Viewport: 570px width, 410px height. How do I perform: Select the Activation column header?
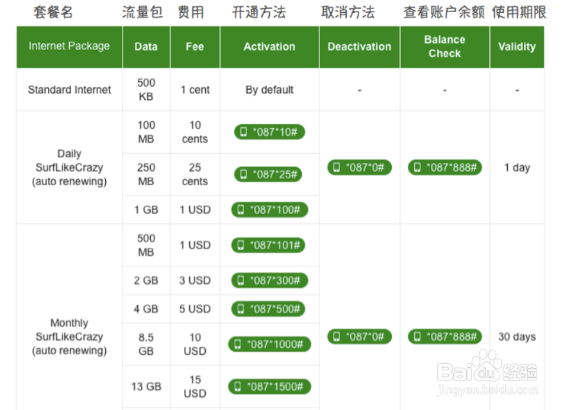[269, 47]
